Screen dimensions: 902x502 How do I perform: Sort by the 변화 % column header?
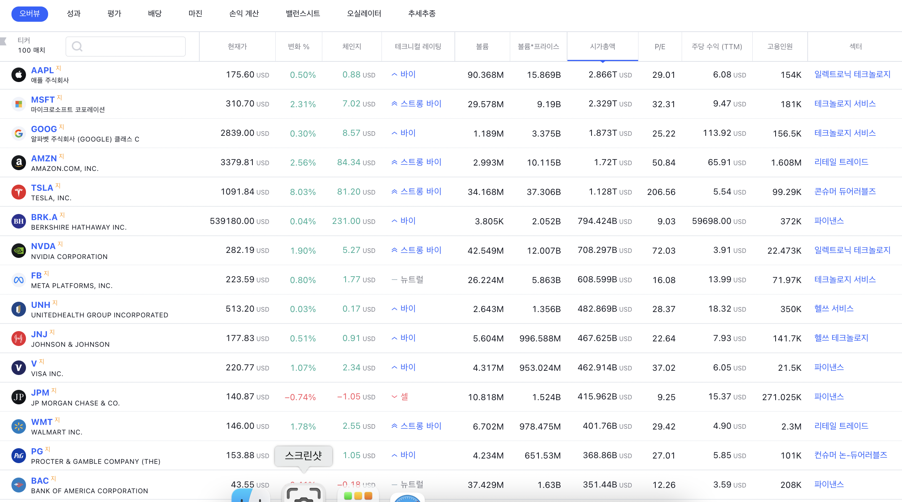click(x=299, y=47)
